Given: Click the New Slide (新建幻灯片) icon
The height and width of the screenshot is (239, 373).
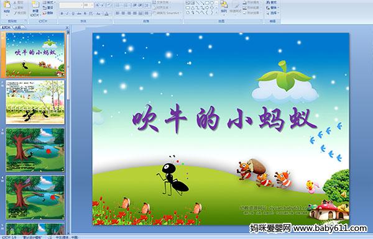Looking at the screenshot, I should (35, 5).
